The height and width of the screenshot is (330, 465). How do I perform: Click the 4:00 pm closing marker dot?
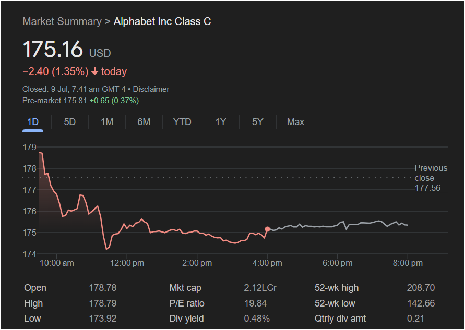[x=268, y=229]
